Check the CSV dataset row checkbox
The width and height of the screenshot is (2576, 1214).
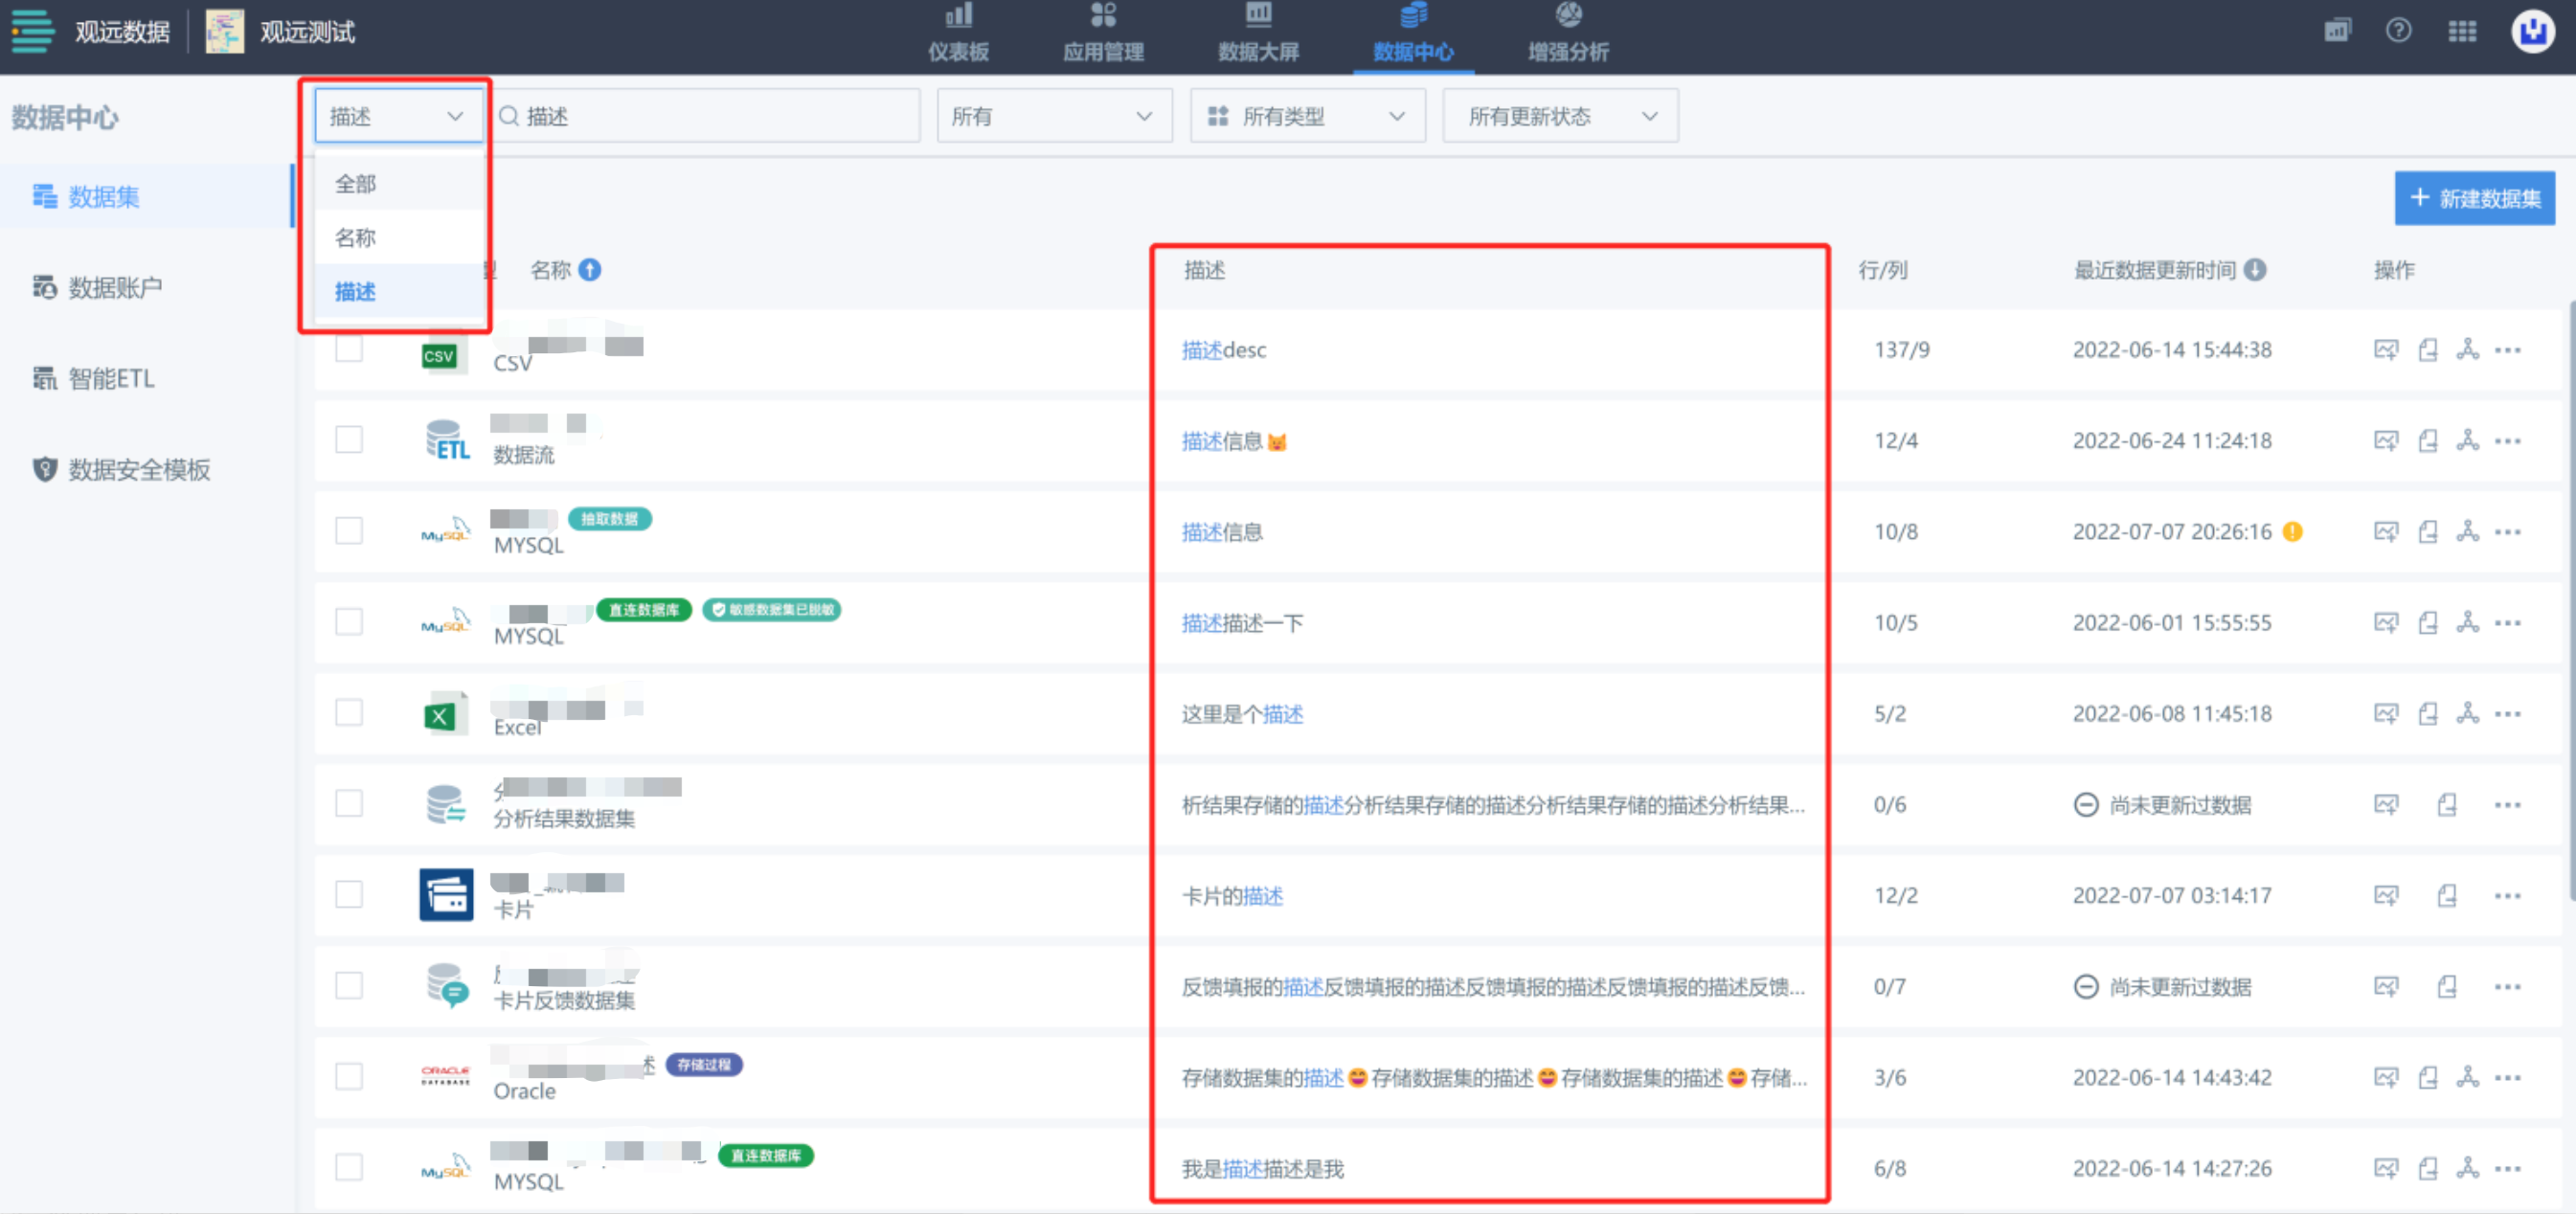[x=349, y=350]
